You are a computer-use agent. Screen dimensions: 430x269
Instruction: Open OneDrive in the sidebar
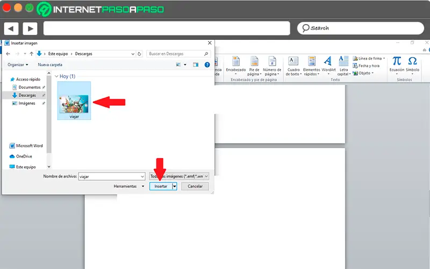coord(21,157)
